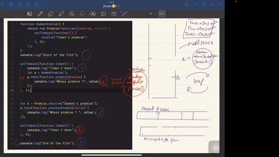Screen dimensions: 279x157
Task: Undo the last stroke
Action: point(187,5)
